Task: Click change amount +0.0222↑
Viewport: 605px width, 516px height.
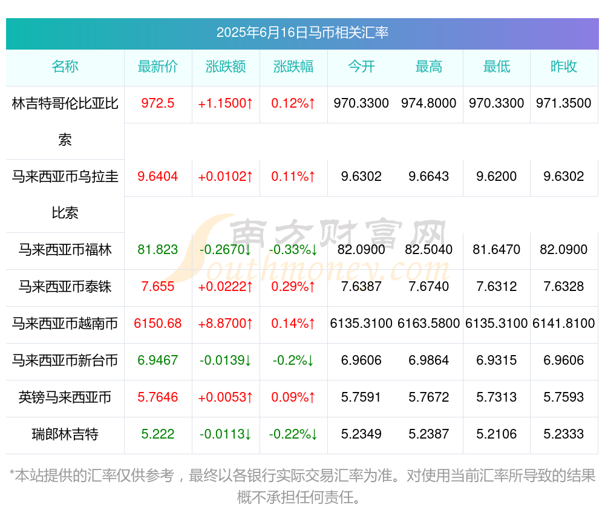Action: 226,287
